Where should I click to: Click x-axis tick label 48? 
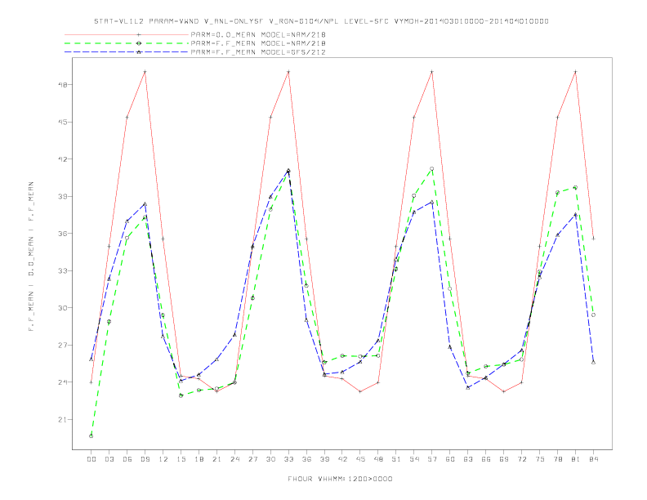(x=378, y=459)
